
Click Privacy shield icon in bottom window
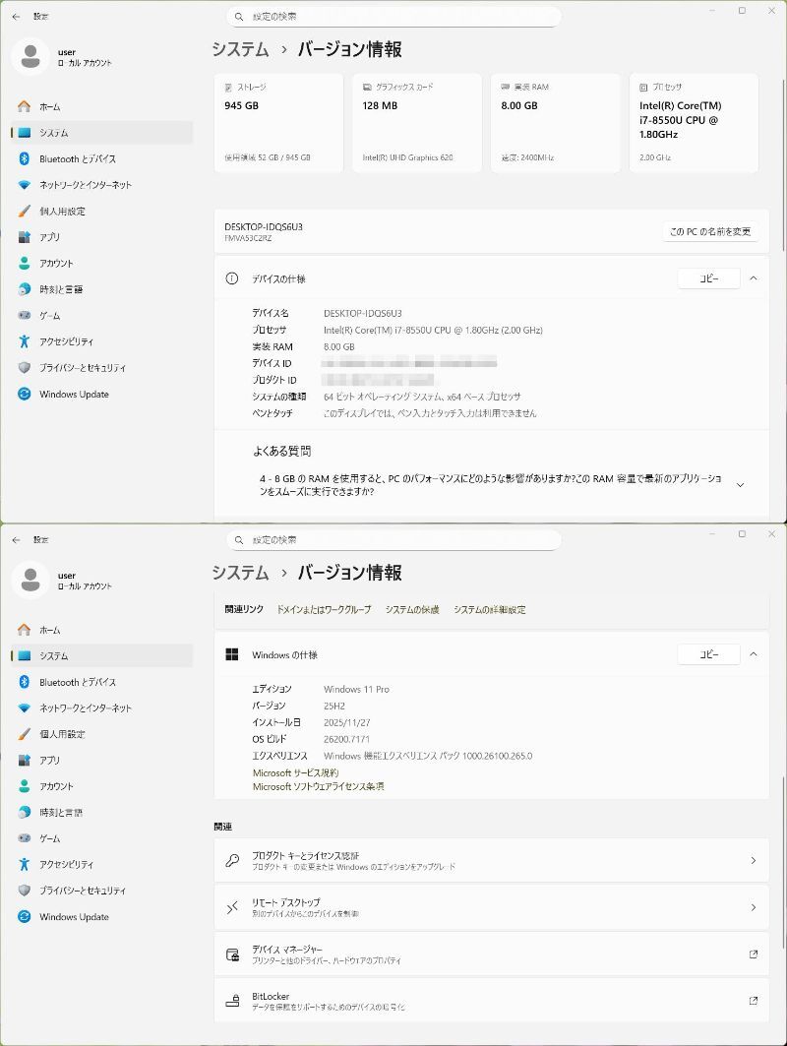24,891
